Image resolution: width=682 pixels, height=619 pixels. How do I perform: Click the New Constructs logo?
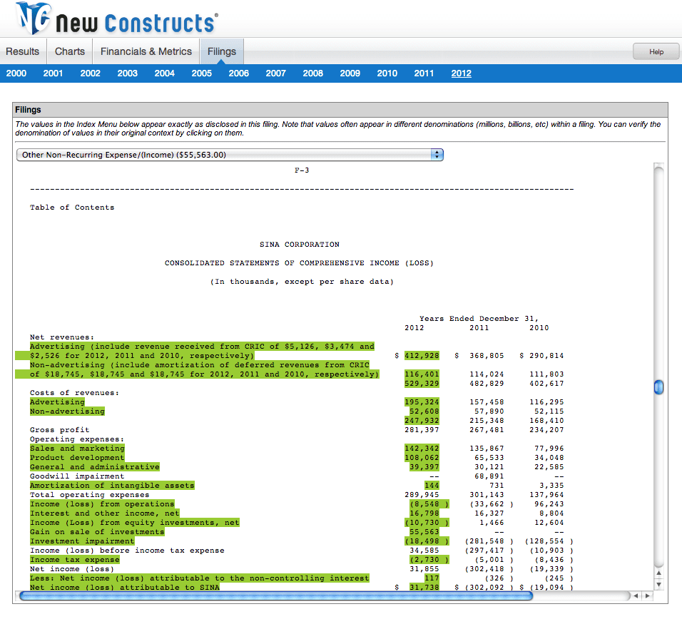coord(116,19)
